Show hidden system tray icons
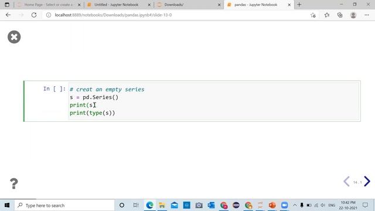This screenshot has height=211, width=375. (x=295, y=205)
